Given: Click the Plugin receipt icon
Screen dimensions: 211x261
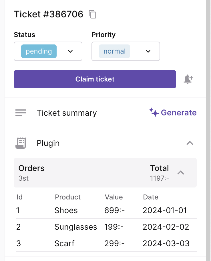Looking at the screenshot, I should [21, 143].
